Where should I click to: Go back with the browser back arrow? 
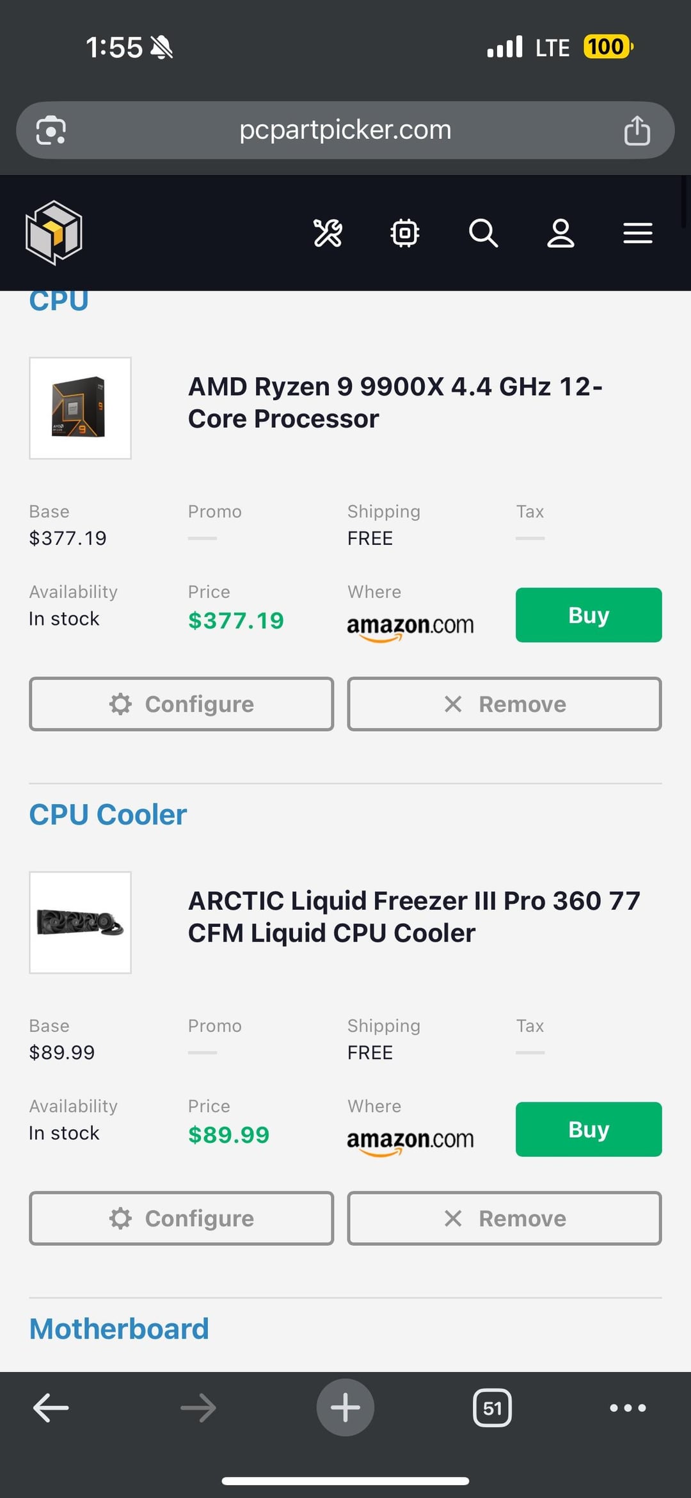click(x=51, y=1408)
